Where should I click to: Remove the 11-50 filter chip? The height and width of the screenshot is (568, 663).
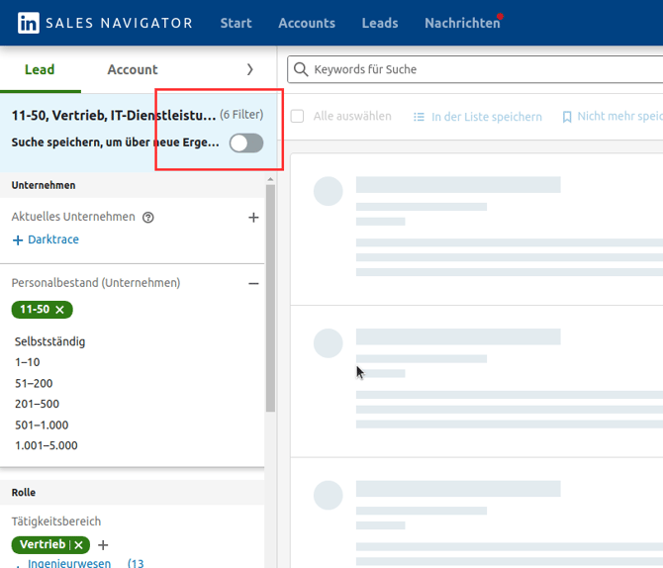(x=60, y=310)
